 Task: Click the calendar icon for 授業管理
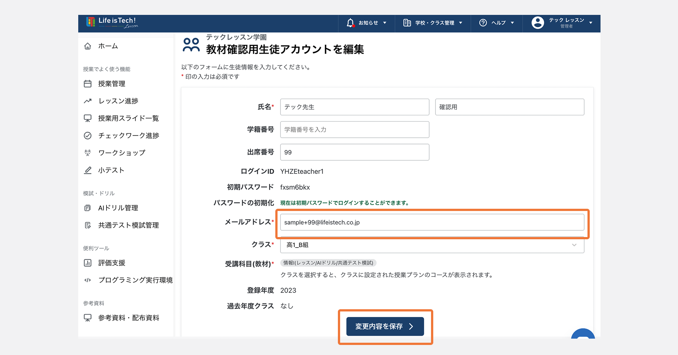(88, 84)
